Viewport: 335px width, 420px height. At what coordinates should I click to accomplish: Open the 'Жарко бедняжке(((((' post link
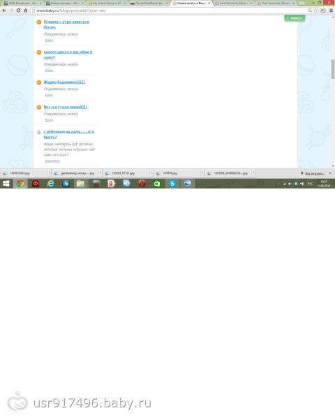(x=64, y=82)
